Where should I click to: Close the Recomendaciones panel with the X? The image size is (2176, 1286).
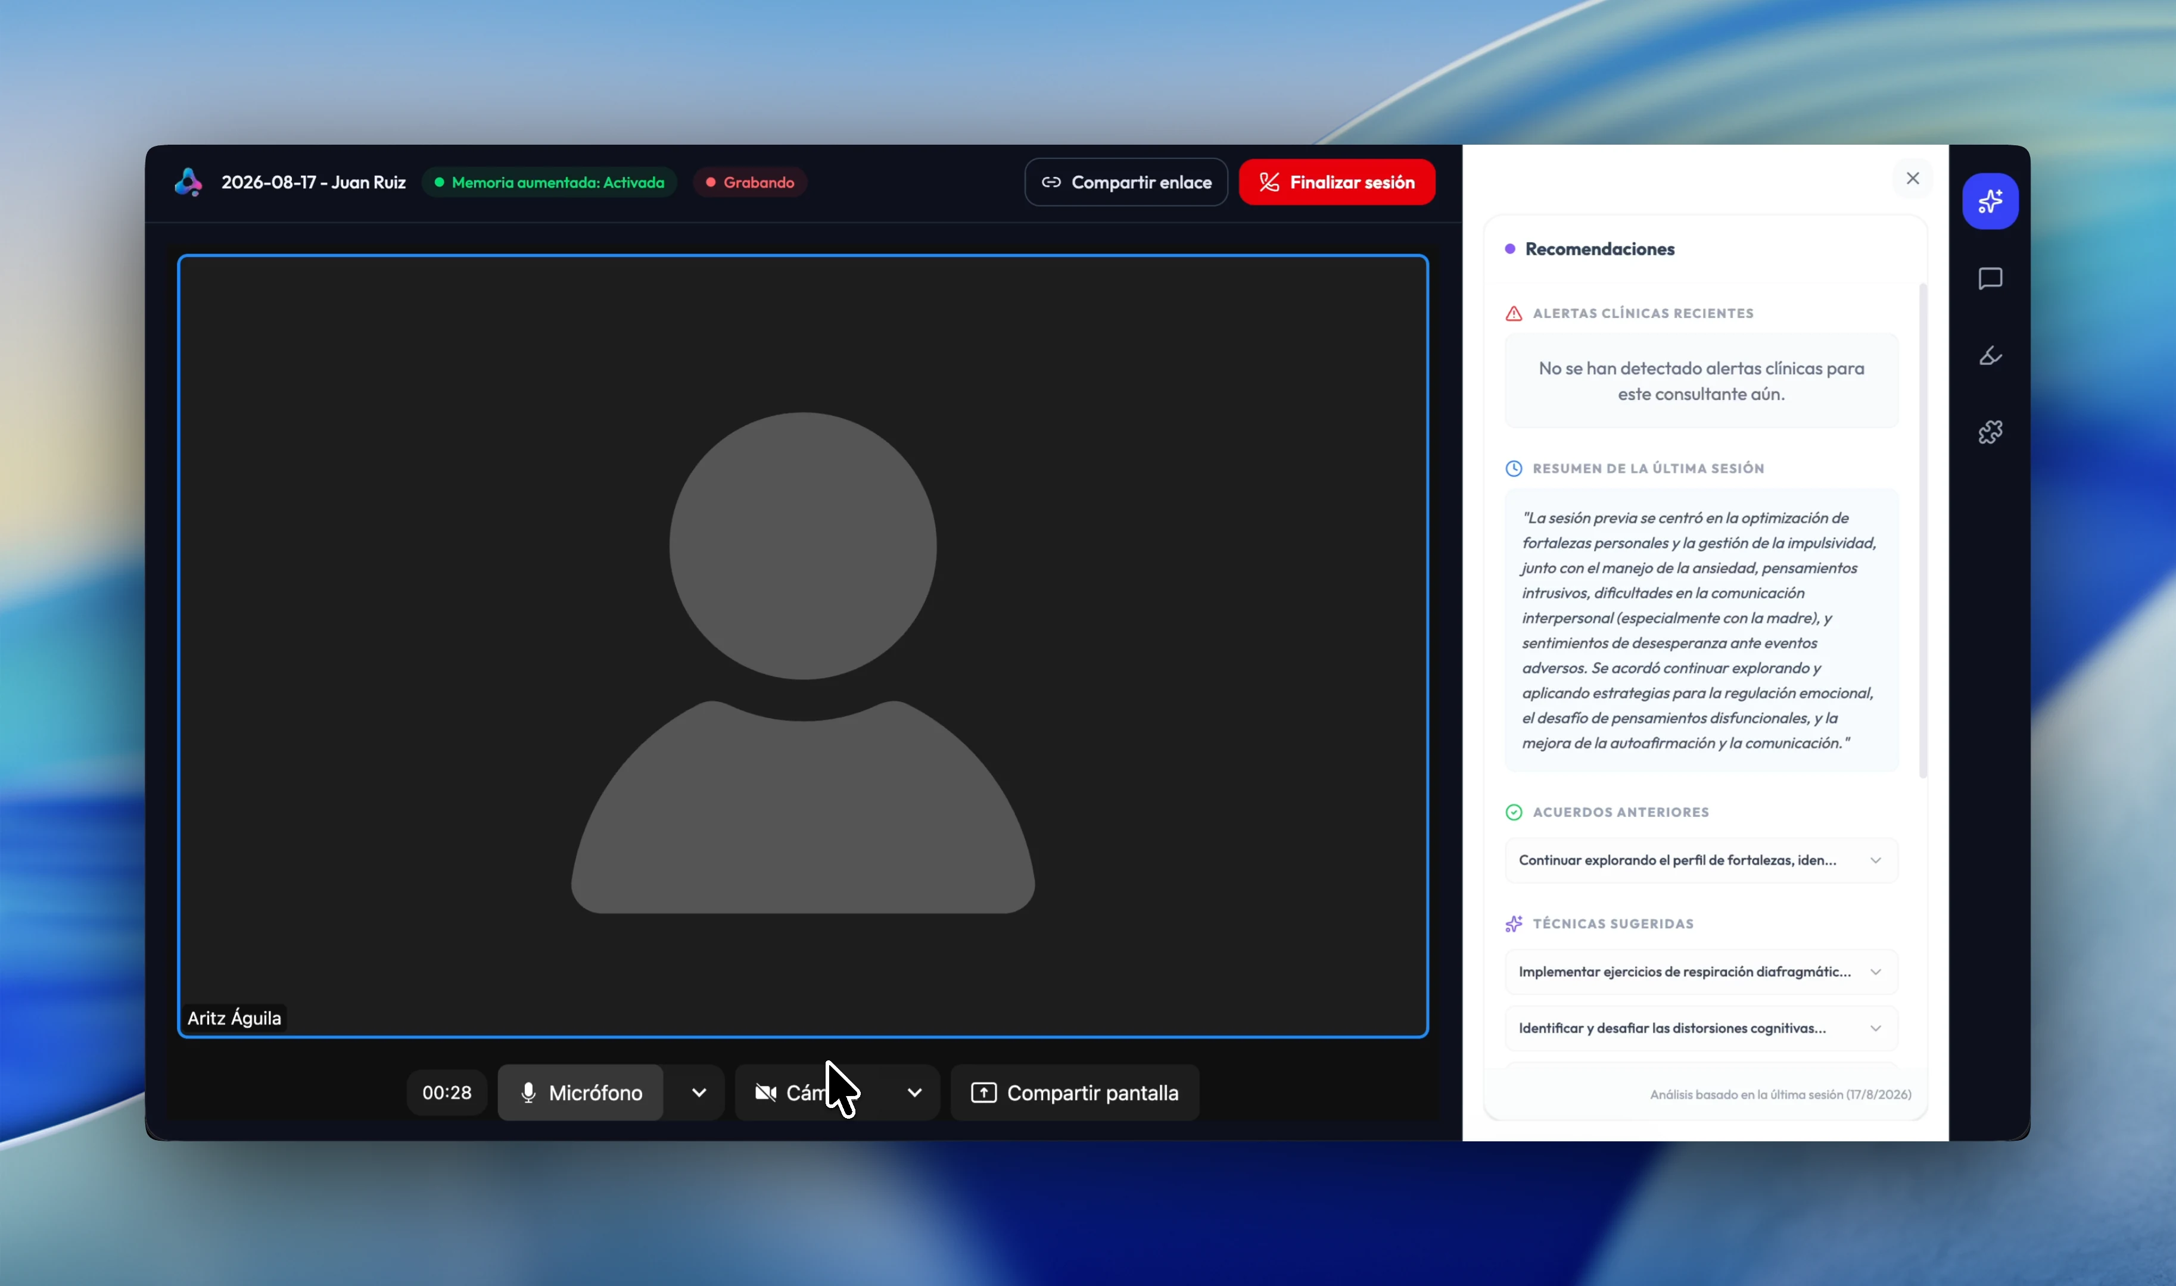1913,179
